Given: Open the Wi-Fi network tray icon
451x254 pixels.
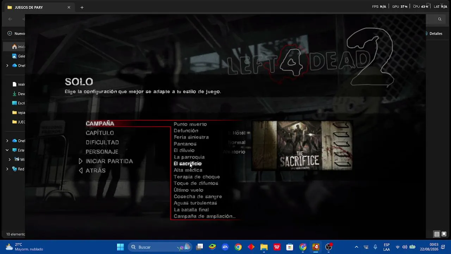Looking at the screenshot, I should pyautogui.click(x=398, y=247).
